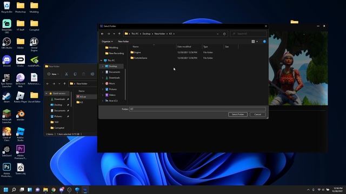Open recent locations dropdown in Select Folder dialog
The height and width of the screenshot is (194, 346).
114,34
